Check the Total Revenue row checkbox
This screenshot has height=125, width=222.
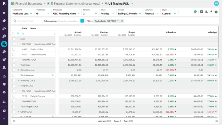(x=14, y=75)
